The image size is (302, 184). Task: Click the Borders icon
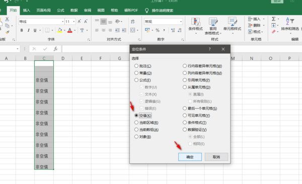(47, 30)
